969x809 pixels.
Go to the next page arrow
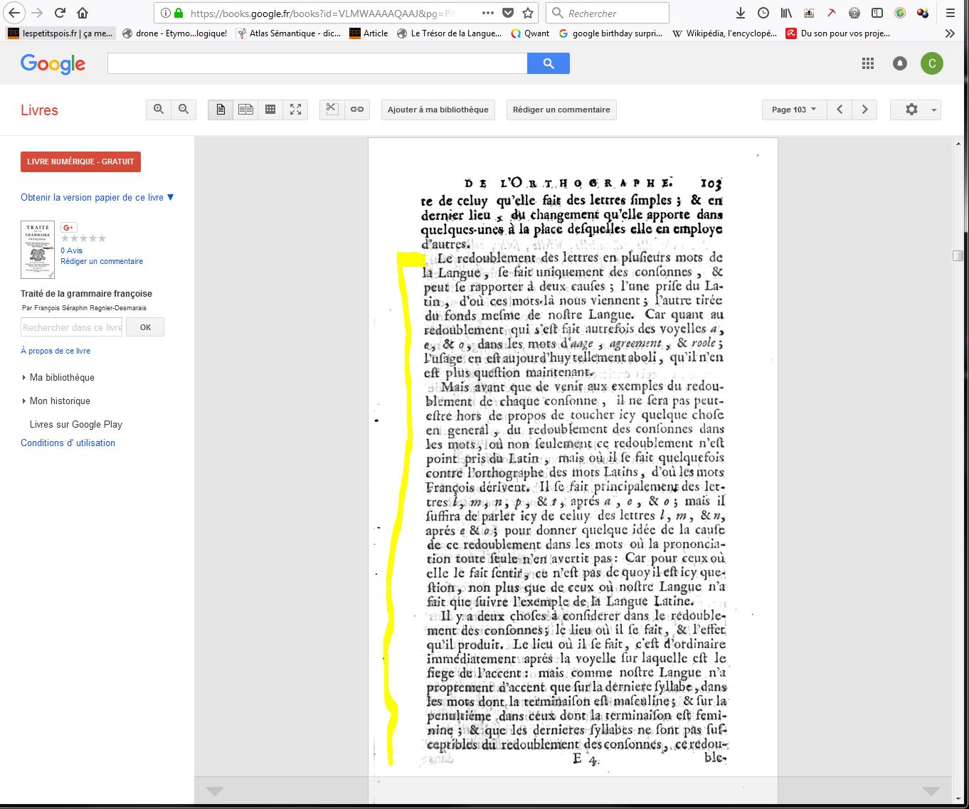click(x=864, y=110)
